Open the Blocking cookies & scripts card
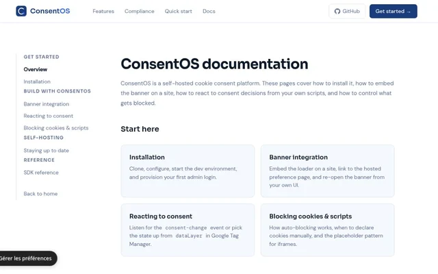Viewport: 438px width, 274px height. coord(328,230)
